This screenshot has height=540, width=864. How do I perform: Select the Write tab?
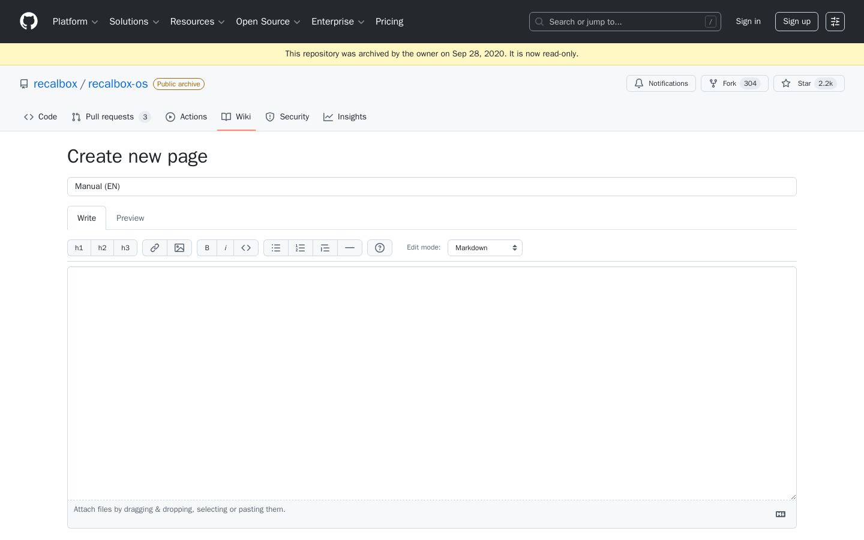click(86, 218)
